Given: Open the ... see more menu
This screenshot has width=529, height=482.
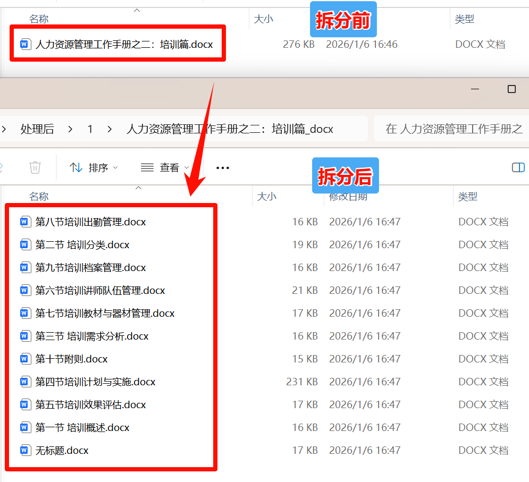Looking at the screenshot, I should [x=222, y=167].
